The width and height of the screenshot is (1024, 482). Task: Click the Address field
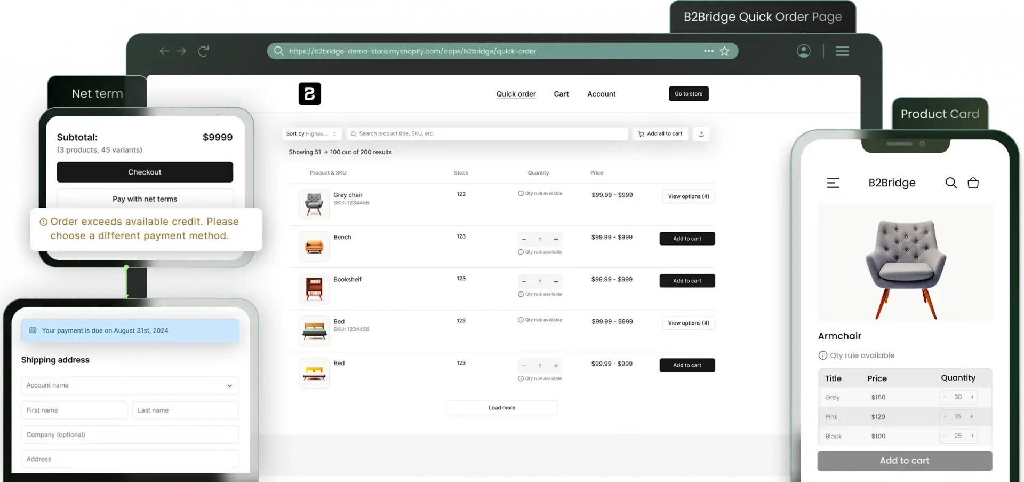coord(130,459)
